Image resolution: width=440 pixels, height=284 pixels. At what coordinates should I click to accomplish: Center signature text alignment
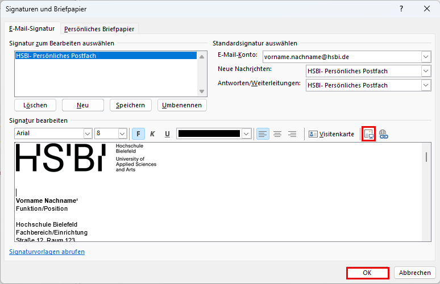pyautogui.click(x=277, y=134)
